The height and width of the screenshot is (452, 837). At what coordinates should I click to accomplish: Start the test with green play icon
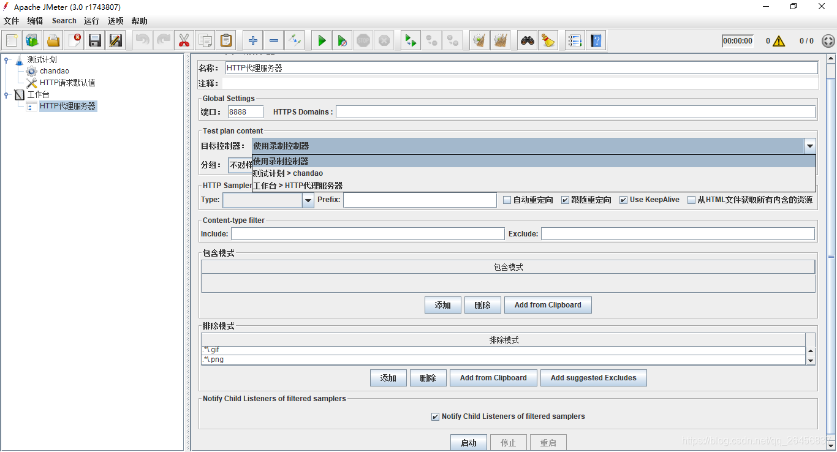pos(321,41)
